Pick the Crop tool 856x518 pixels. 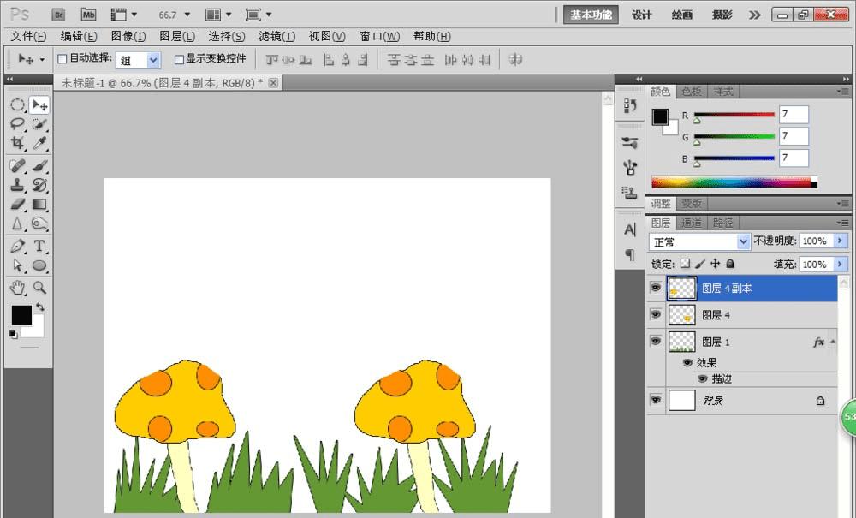click(x=17, y=144)
